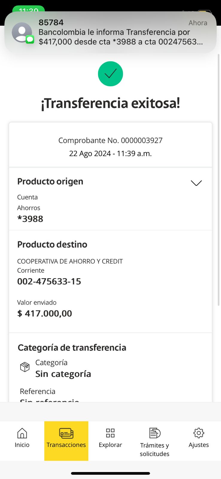Image resolution: width=221 pixels, height=479 pixels.
Task: Tap the status bar time
Action: (x=28, y=10)
